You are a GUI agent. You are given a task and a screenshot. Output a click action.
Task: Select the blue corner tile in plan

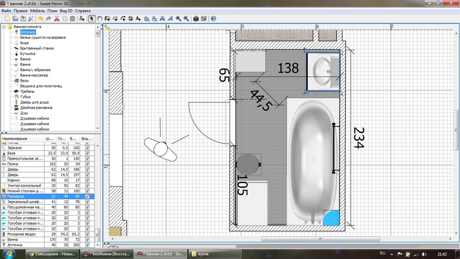tap(330, 220)
